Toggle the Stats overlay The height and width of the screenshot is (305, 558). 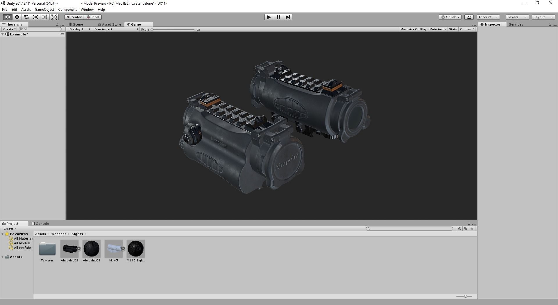coord(453,29)
